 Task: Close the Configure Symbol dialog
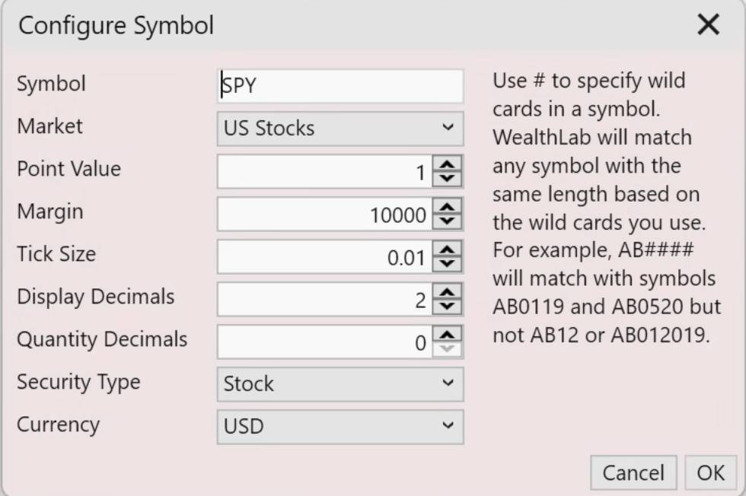point(708,24)
